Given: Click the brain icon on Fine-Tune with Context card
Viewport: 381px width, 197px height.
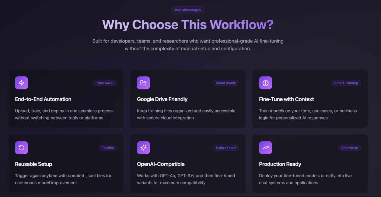Looking at the screenshot, I should 265,83.
